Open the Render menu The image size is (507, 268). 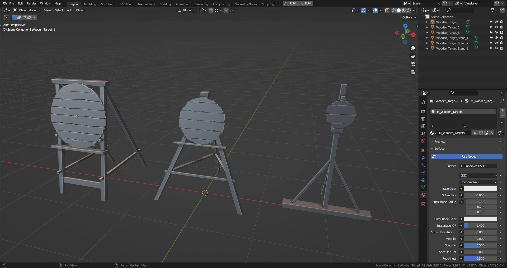pyautogui.click(x=31, y=3)
